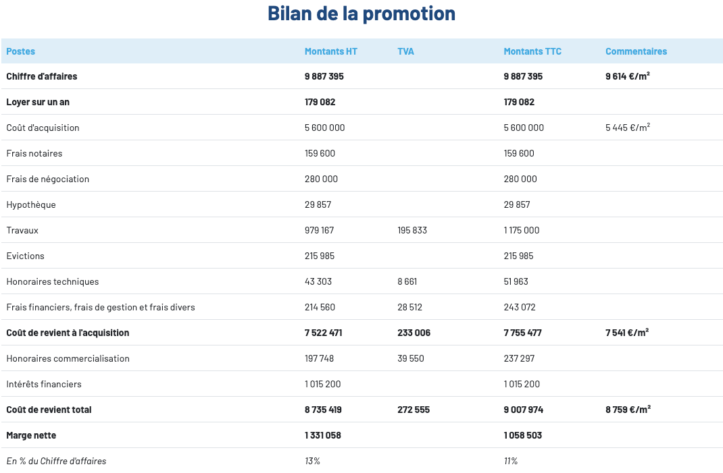The width and height of the screenshot is (723, 473).
Task: Select the Honoraires commercialisation row label
Action: 68,358
